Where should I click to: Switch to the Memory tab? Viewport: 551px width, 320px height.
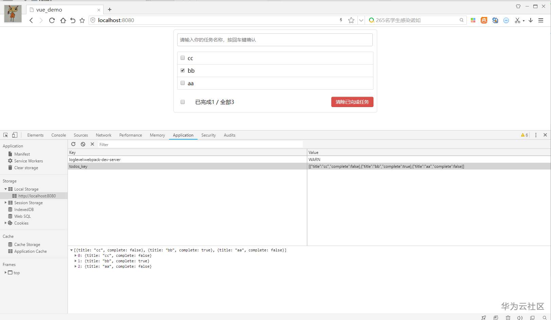158,135
